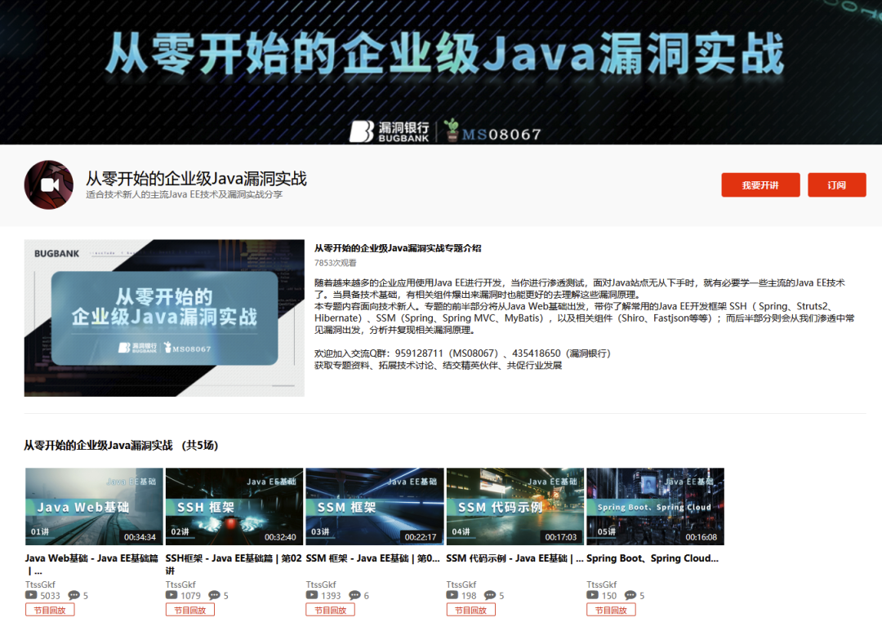Click view count icon beside 1393

[x=312, y=595]
